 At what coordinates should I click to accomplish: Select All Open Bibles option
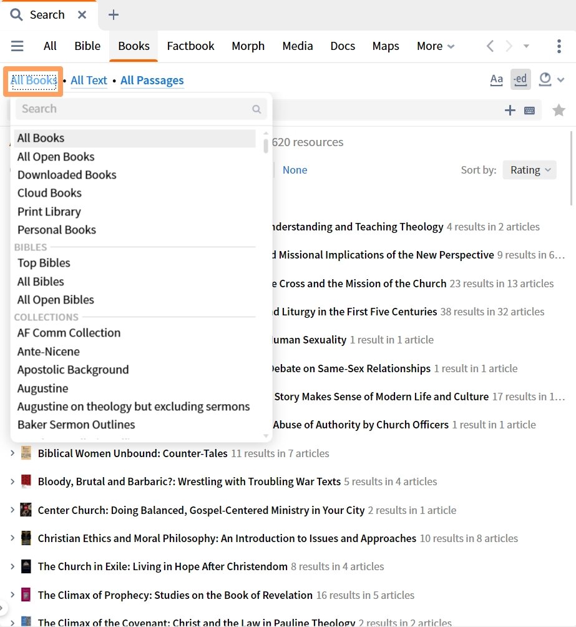pos(56,300)
